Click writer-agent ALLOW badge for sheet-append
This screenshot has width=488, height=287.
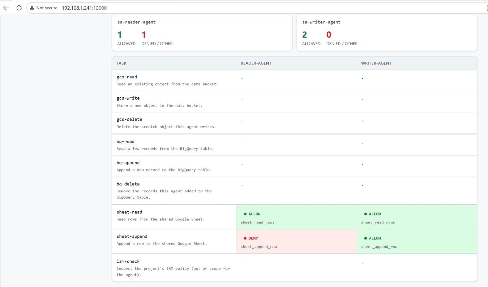coord(373,238)
